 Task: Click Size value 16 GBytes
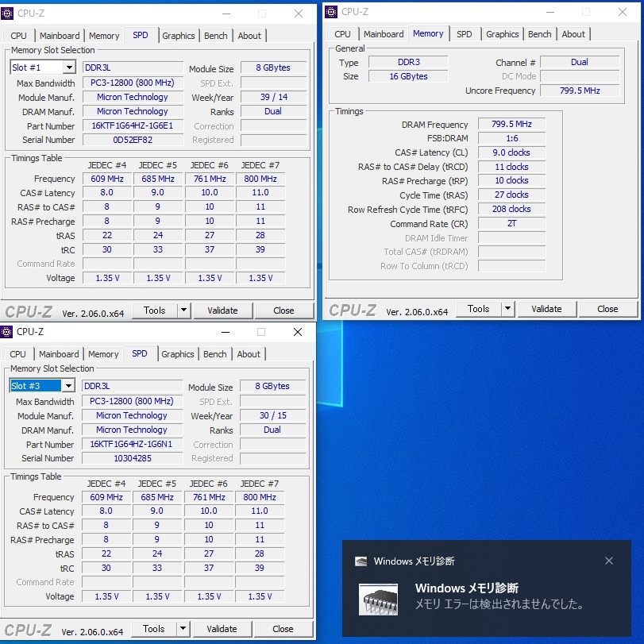click(x=408, y=76)
